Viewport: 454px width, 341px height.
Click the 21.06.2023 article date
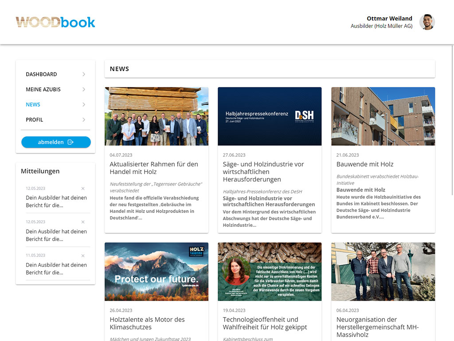[x=348, y=155]
